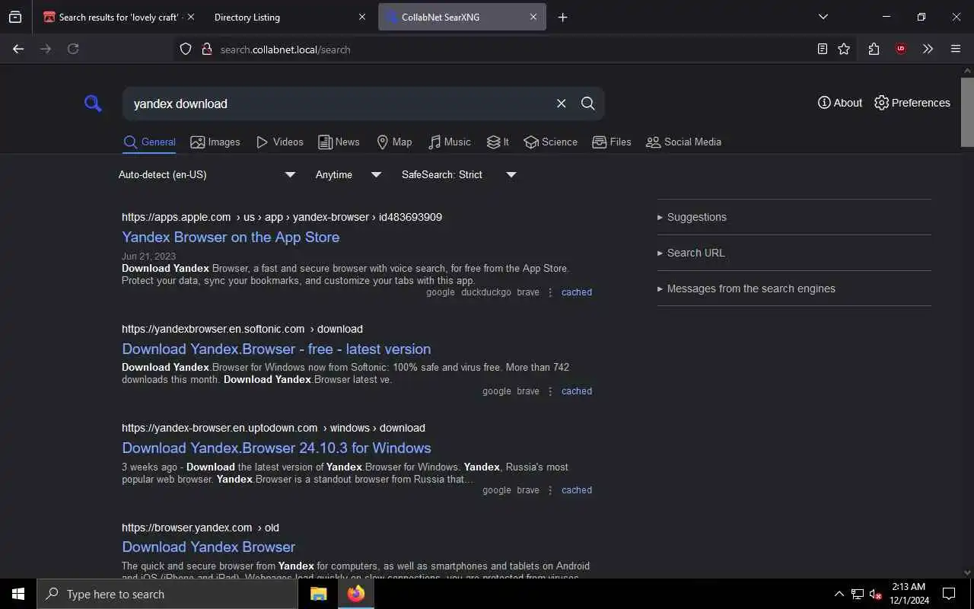This screenshot has height=609, width=974.
Task: Open Yandex Browser on the App Store result
Action: coord(231,237)
